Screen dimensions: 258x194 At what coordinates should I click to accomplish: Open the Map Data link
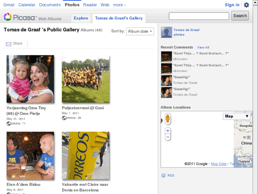tap(219, 164)
